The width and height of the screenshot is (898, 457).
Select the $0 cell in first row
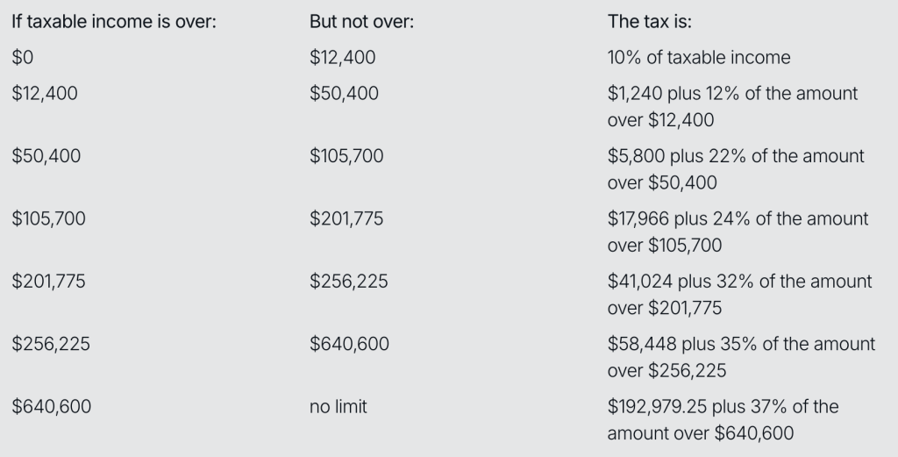[x=22, y=57]
